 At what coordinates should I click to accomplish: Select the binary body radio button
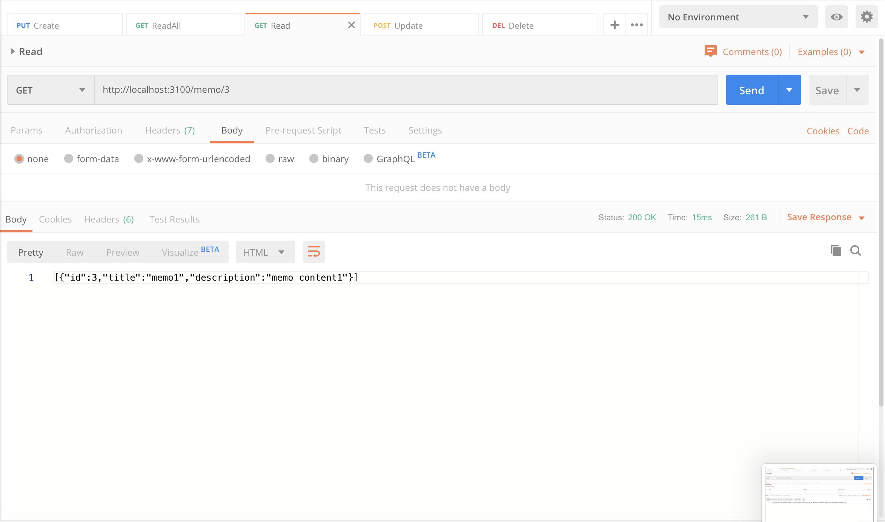coord(314,159)
